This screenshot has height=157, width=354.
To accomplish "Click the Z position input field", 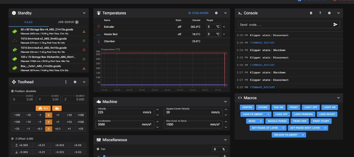I will (74, 99).
